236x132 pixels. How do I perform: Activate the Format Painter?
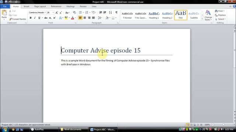17,19
